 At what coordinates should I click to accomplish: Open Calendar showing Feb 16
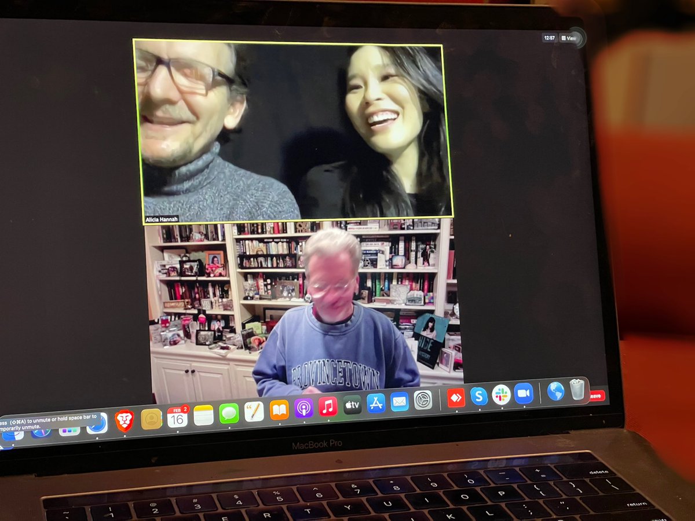pyautogui.click(x=177, y=416)
